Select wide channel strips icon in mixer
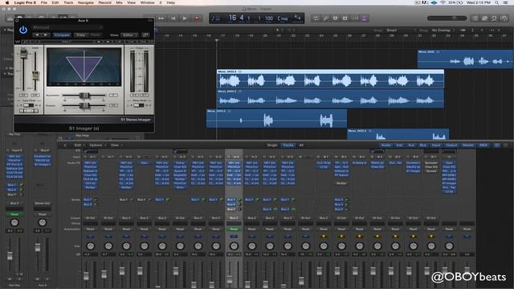 [505, 145]
